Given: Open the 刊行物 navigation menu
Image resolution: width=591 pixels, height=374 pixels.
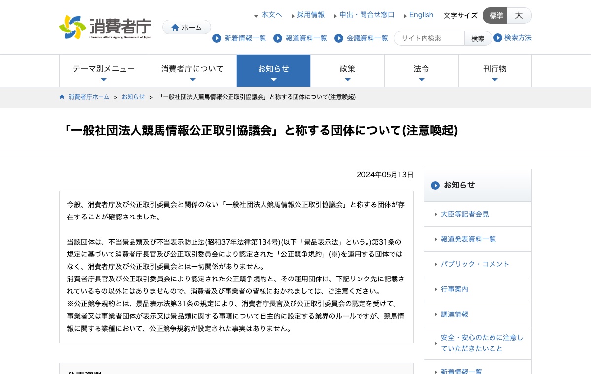Looking at the screenshot, I should (495, 71).
